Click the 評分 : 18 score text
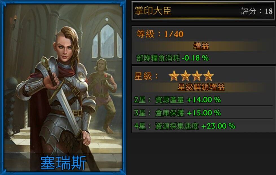Screen dimensions: 276x175 (x=257, y=11)
